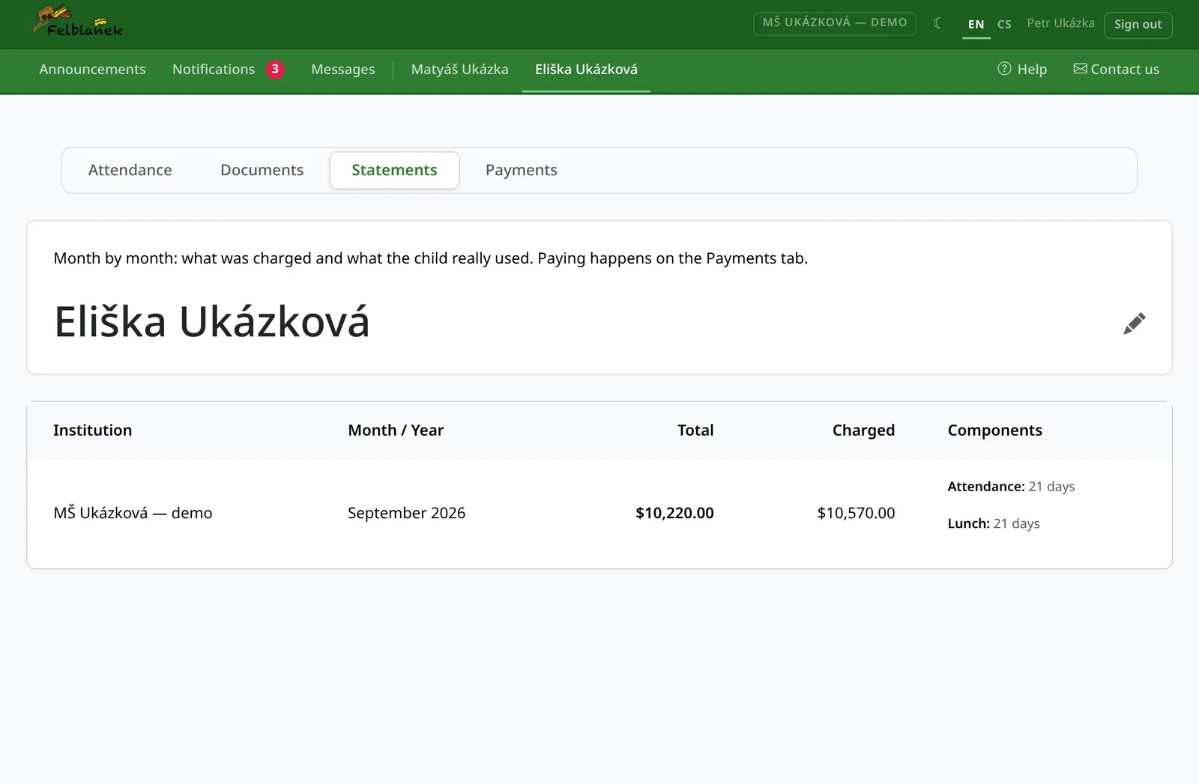Toggle dark mode moon icon
This screenshot has width=1199, height=784.
[937, 23]
